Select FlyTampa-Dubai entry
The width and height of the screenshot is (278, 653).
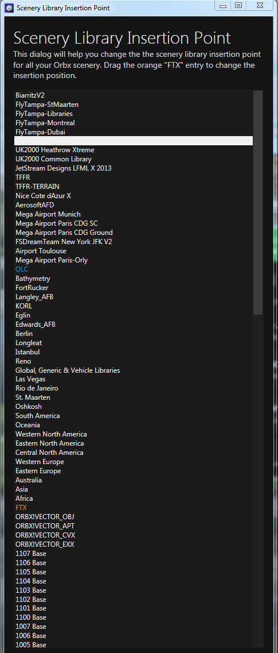(x=40, y=132)
